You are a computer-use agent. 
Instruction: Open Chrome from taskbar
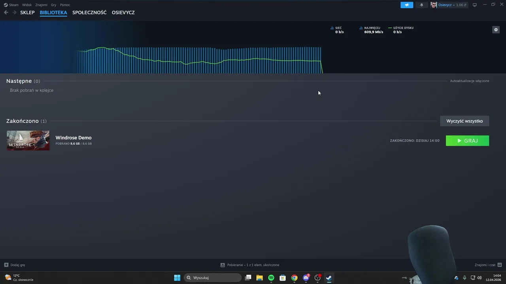tap(294, 278)
